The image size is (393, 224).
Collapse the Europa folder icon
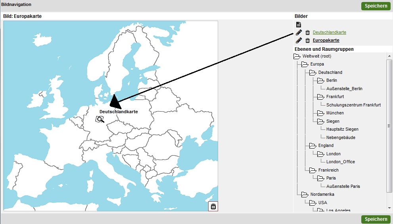305,64
